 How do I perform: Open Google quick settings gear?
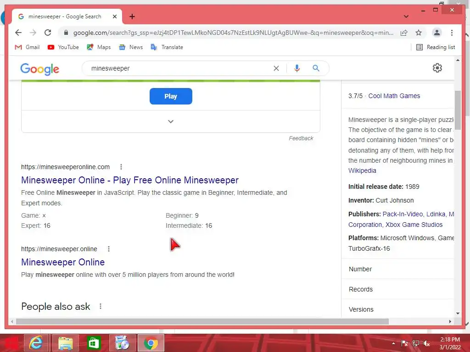click(437, 68)
